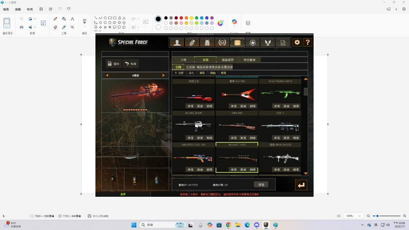Show hidden tray icons chevron
The height and width of the screenshot is (230, 409).
point(362,225)
